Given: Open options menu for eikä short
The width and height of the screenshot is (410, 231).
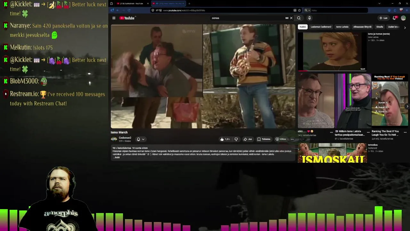Looking at the screenshot, I should (x=332, y=132).
